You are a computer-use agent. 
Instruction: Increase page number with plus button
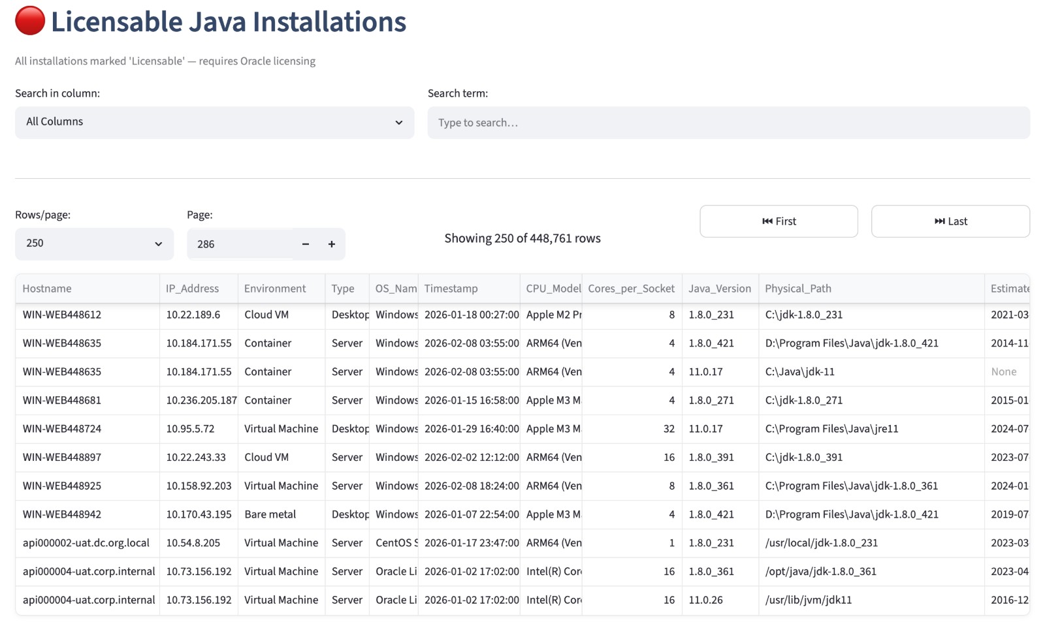(332, 244)
